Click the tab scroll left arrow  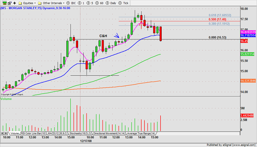click(x=2, y=134)
